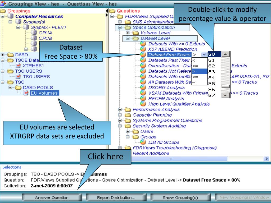271x203 pixels.
Task: Expand the Volume Level folder
Action: pos(128,33)
